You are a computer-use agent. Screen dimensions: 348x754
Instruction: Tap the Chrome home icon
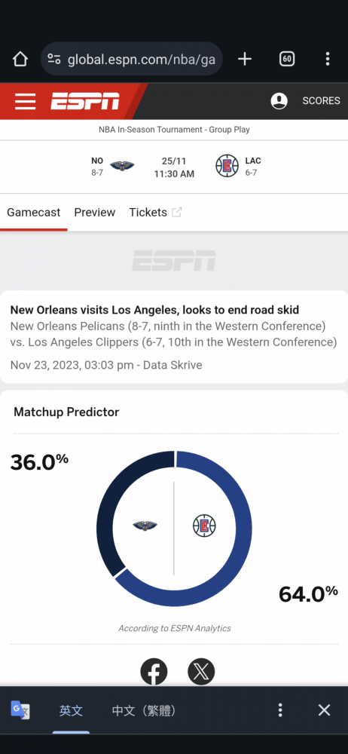20,59
